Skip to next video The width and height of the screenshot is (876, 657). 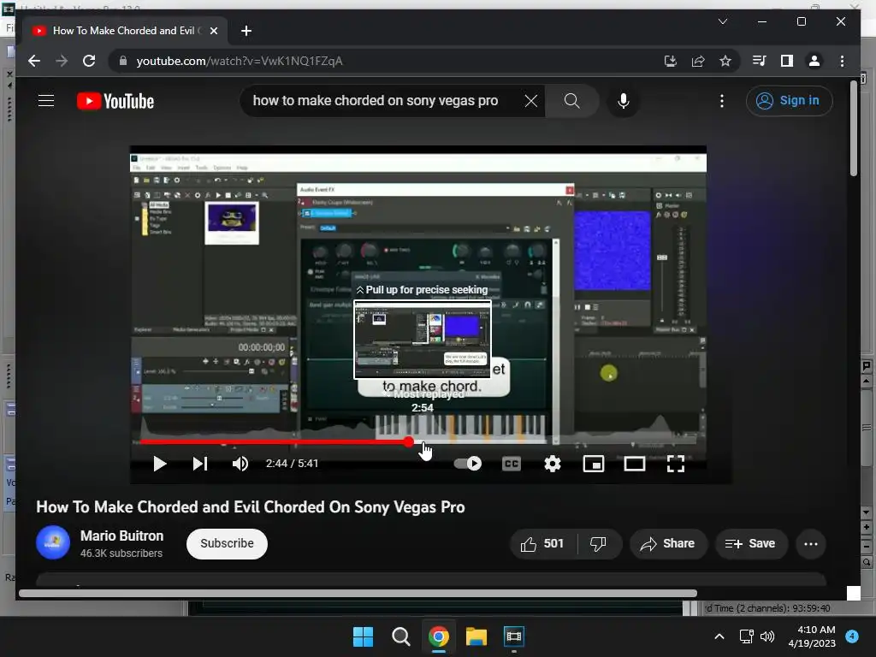[x=200, y=464]
